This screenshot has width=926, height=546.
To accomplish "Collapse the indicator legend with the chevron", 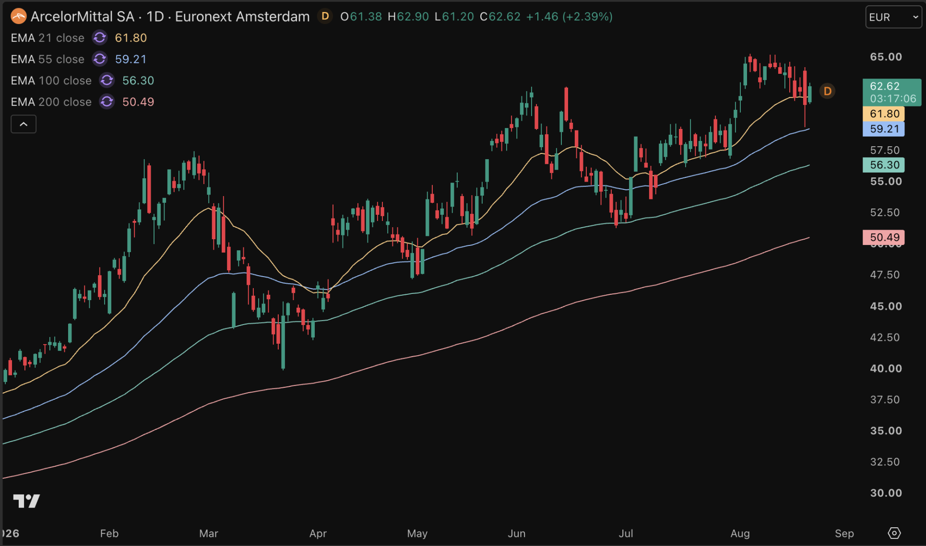I will click(x=24, y=124).
